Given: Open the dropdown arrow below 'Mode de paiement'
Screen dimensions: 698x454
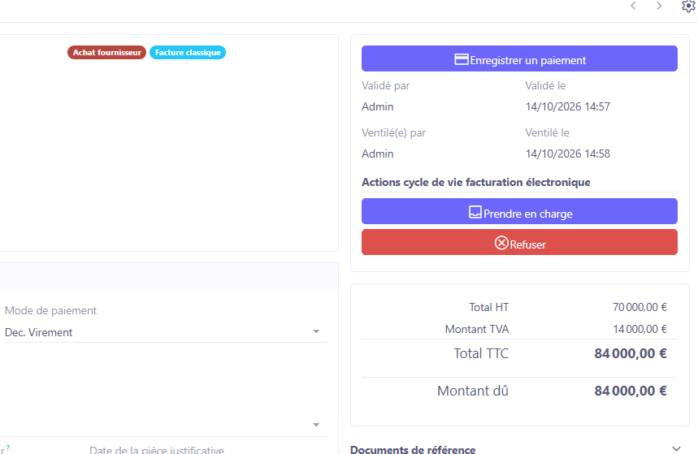Looking at the screenshot, I should point(316,425).
